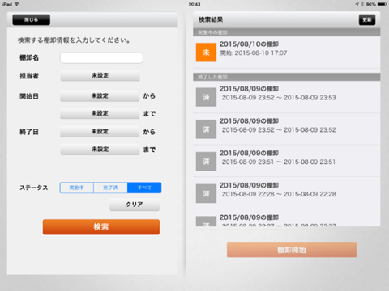
Task: Tap the Bluetooth icon in status bar
Action: (x=362, y=4)
